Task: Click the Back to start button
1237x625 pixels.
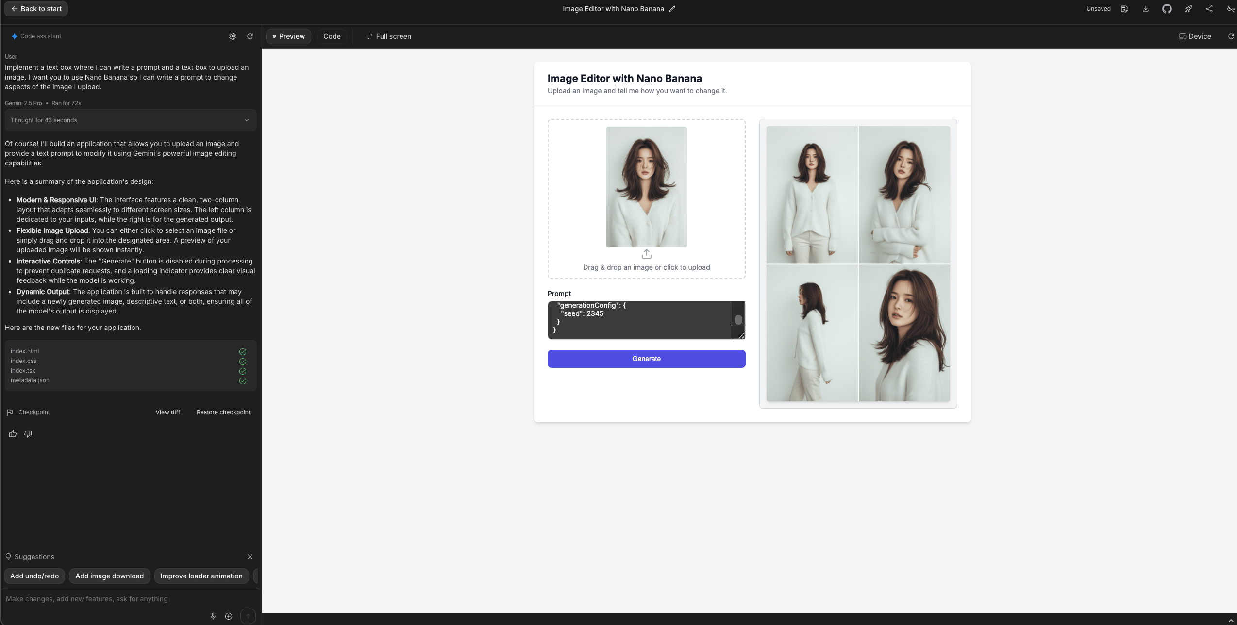Action: click(x=36, y=9)
